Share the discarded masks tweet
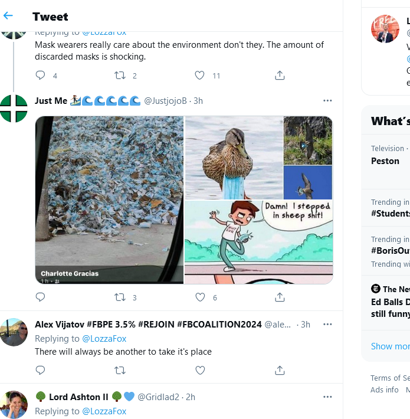 [280, 76]
